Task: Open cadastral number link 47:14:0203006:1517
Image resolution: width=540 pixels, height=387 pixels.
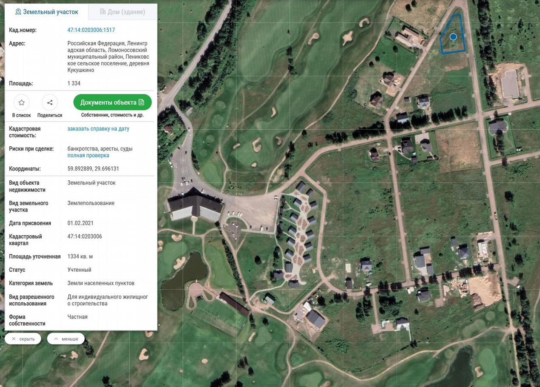Action: 91,30
